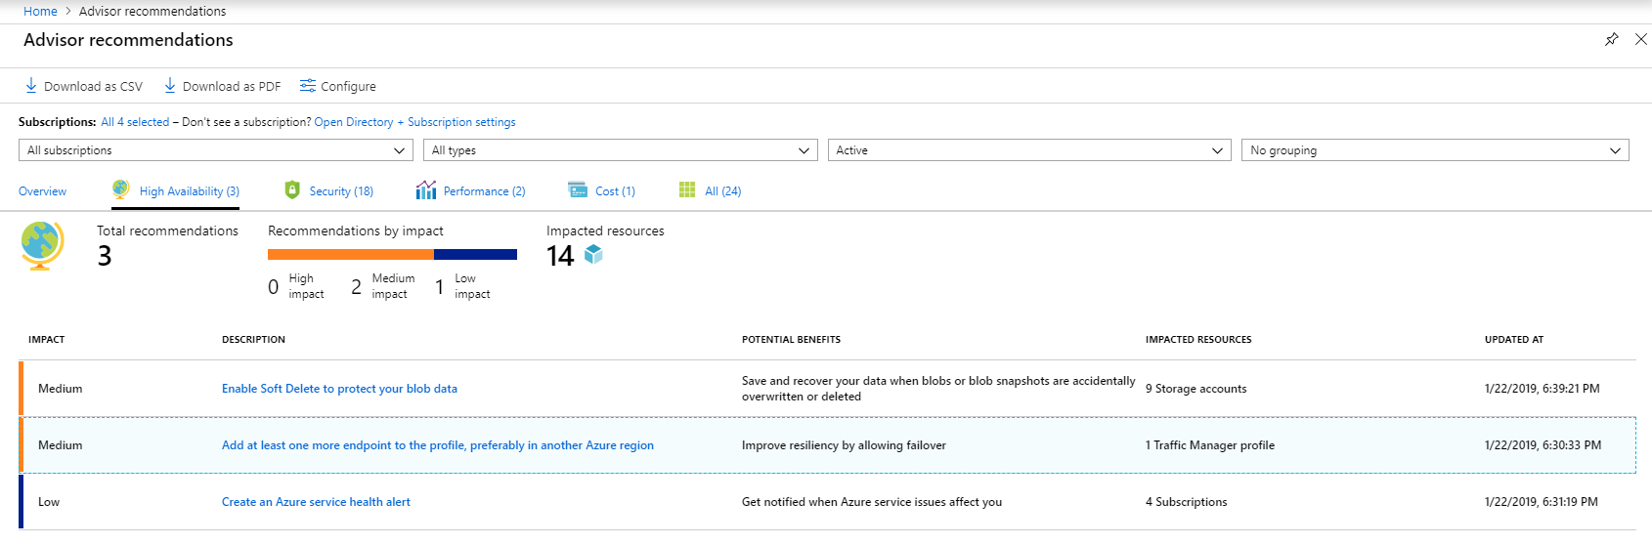
Task: Open the All subscriptions dropdown
Action: pyautogui.click(x=215, y=150)
